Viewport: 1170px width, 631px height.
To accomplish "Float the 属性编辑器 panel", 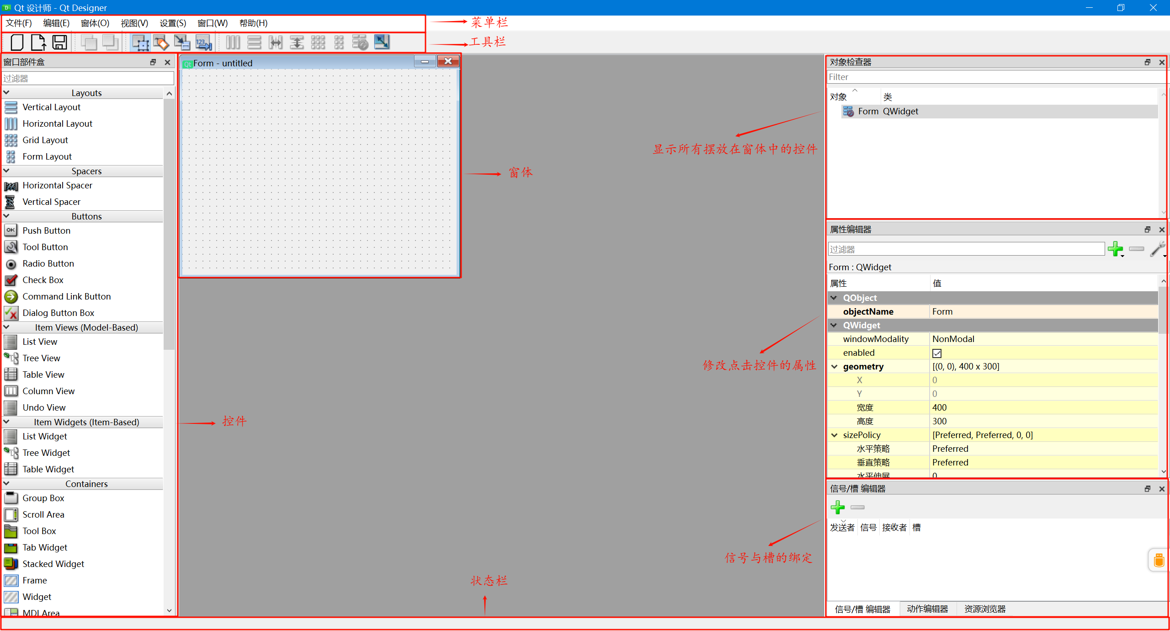I will coord(1148,229).
